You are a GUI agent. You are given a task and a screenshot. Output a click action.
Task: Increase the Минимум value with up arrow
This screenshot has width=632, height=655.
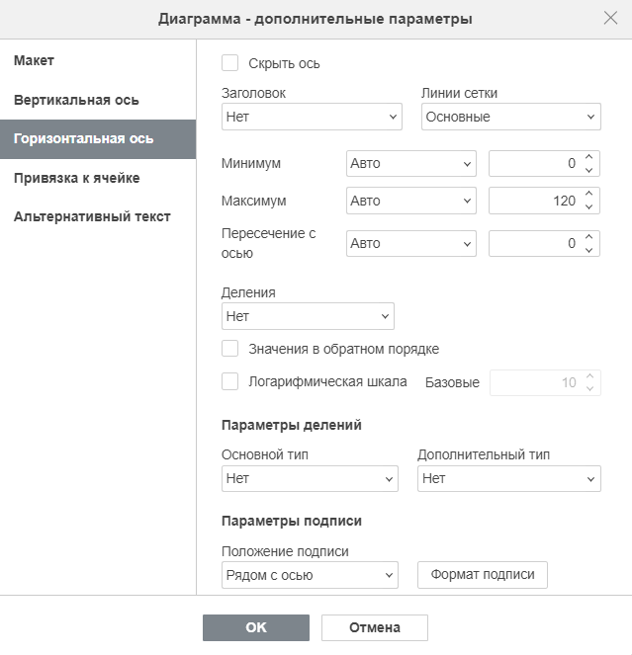tap(588, 157)
